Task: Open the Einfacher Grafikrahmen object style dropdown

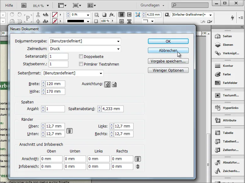Action: [x=210, y=15]
